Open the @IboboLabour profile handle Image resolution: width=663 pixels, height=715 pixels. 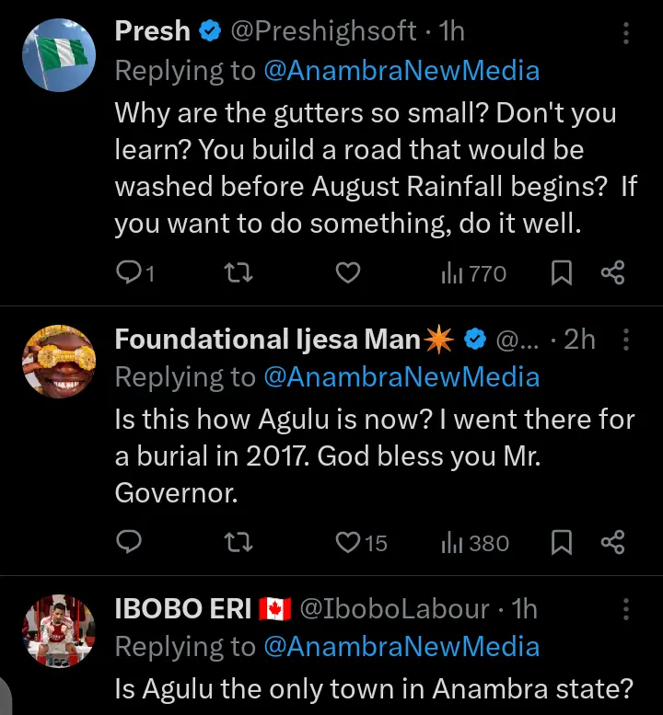click(x=394, y=609)
